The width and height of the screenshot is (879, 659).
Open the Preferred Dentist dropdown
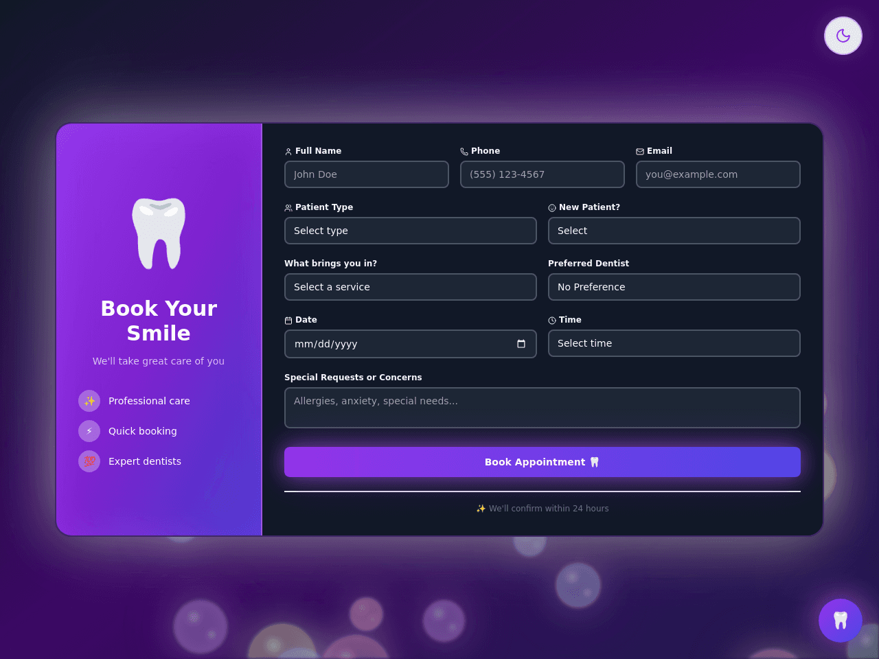click(674, 287)
